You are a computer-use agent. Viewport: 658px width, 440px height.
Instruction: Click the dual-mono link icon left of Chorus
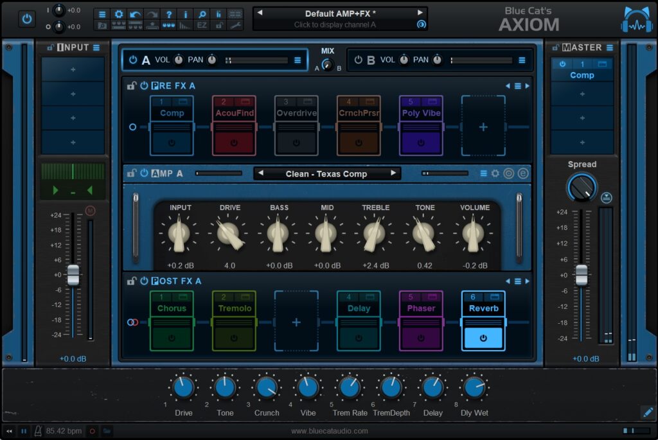click(x=132, y=322)
